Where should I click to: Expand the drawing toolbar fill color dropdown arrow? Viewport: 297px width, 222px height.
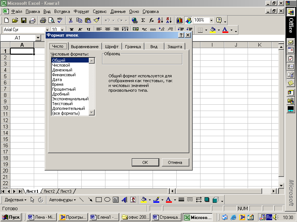pyautogui.click(x=150, y=200)
